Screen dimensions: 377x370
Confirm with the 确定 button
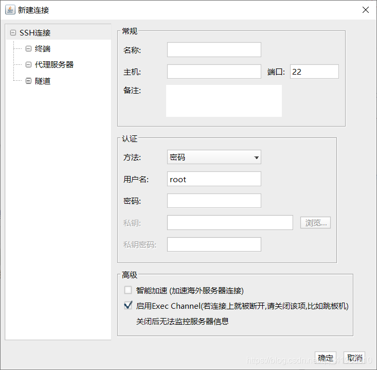[325, 358]
